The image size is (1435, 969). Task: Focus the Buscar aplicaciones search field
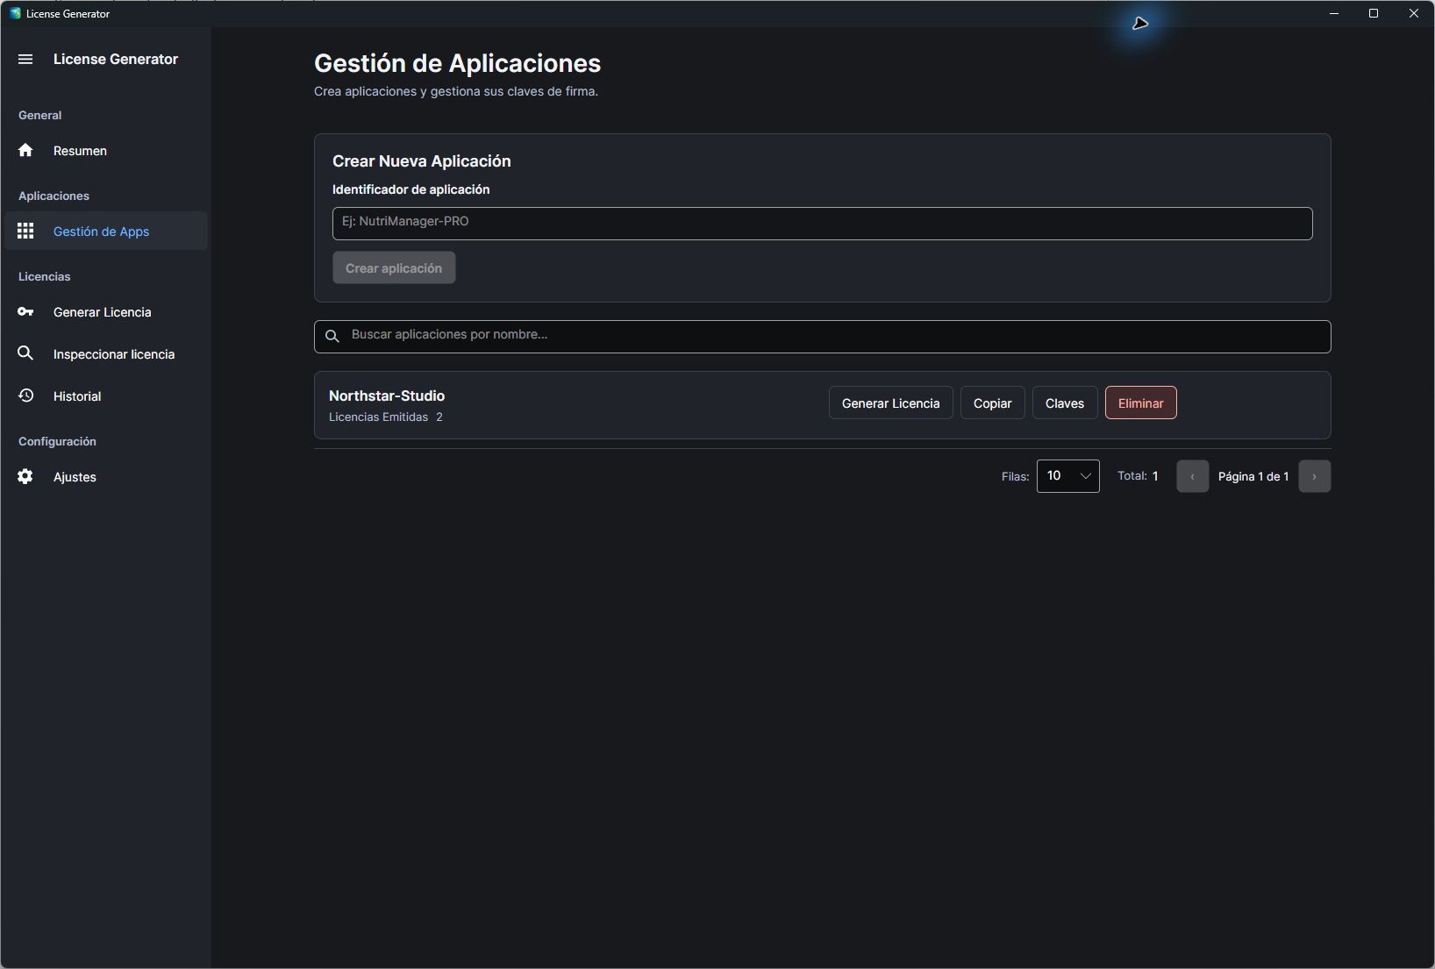tap(822, 337)
